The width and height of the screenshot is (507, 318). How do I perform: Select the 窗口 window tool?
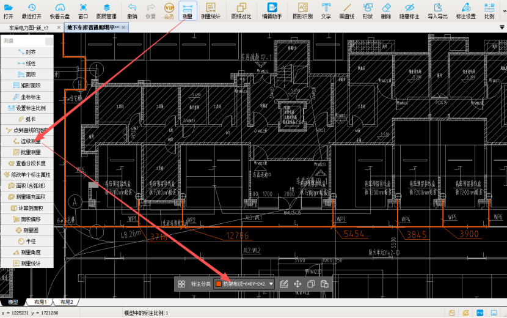click(83, 11)
